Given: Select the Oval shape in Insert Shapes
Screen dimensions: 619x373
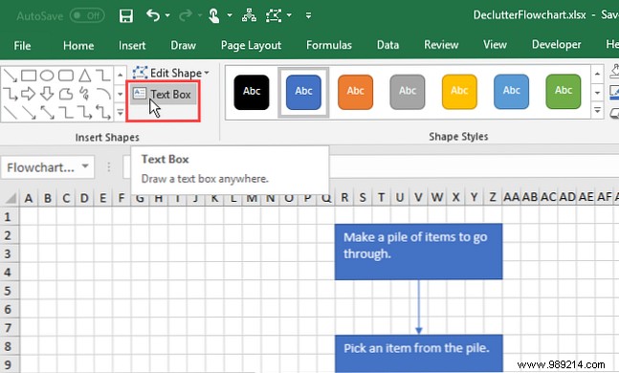Looking at the screenshot, I should tap(47, 75).
